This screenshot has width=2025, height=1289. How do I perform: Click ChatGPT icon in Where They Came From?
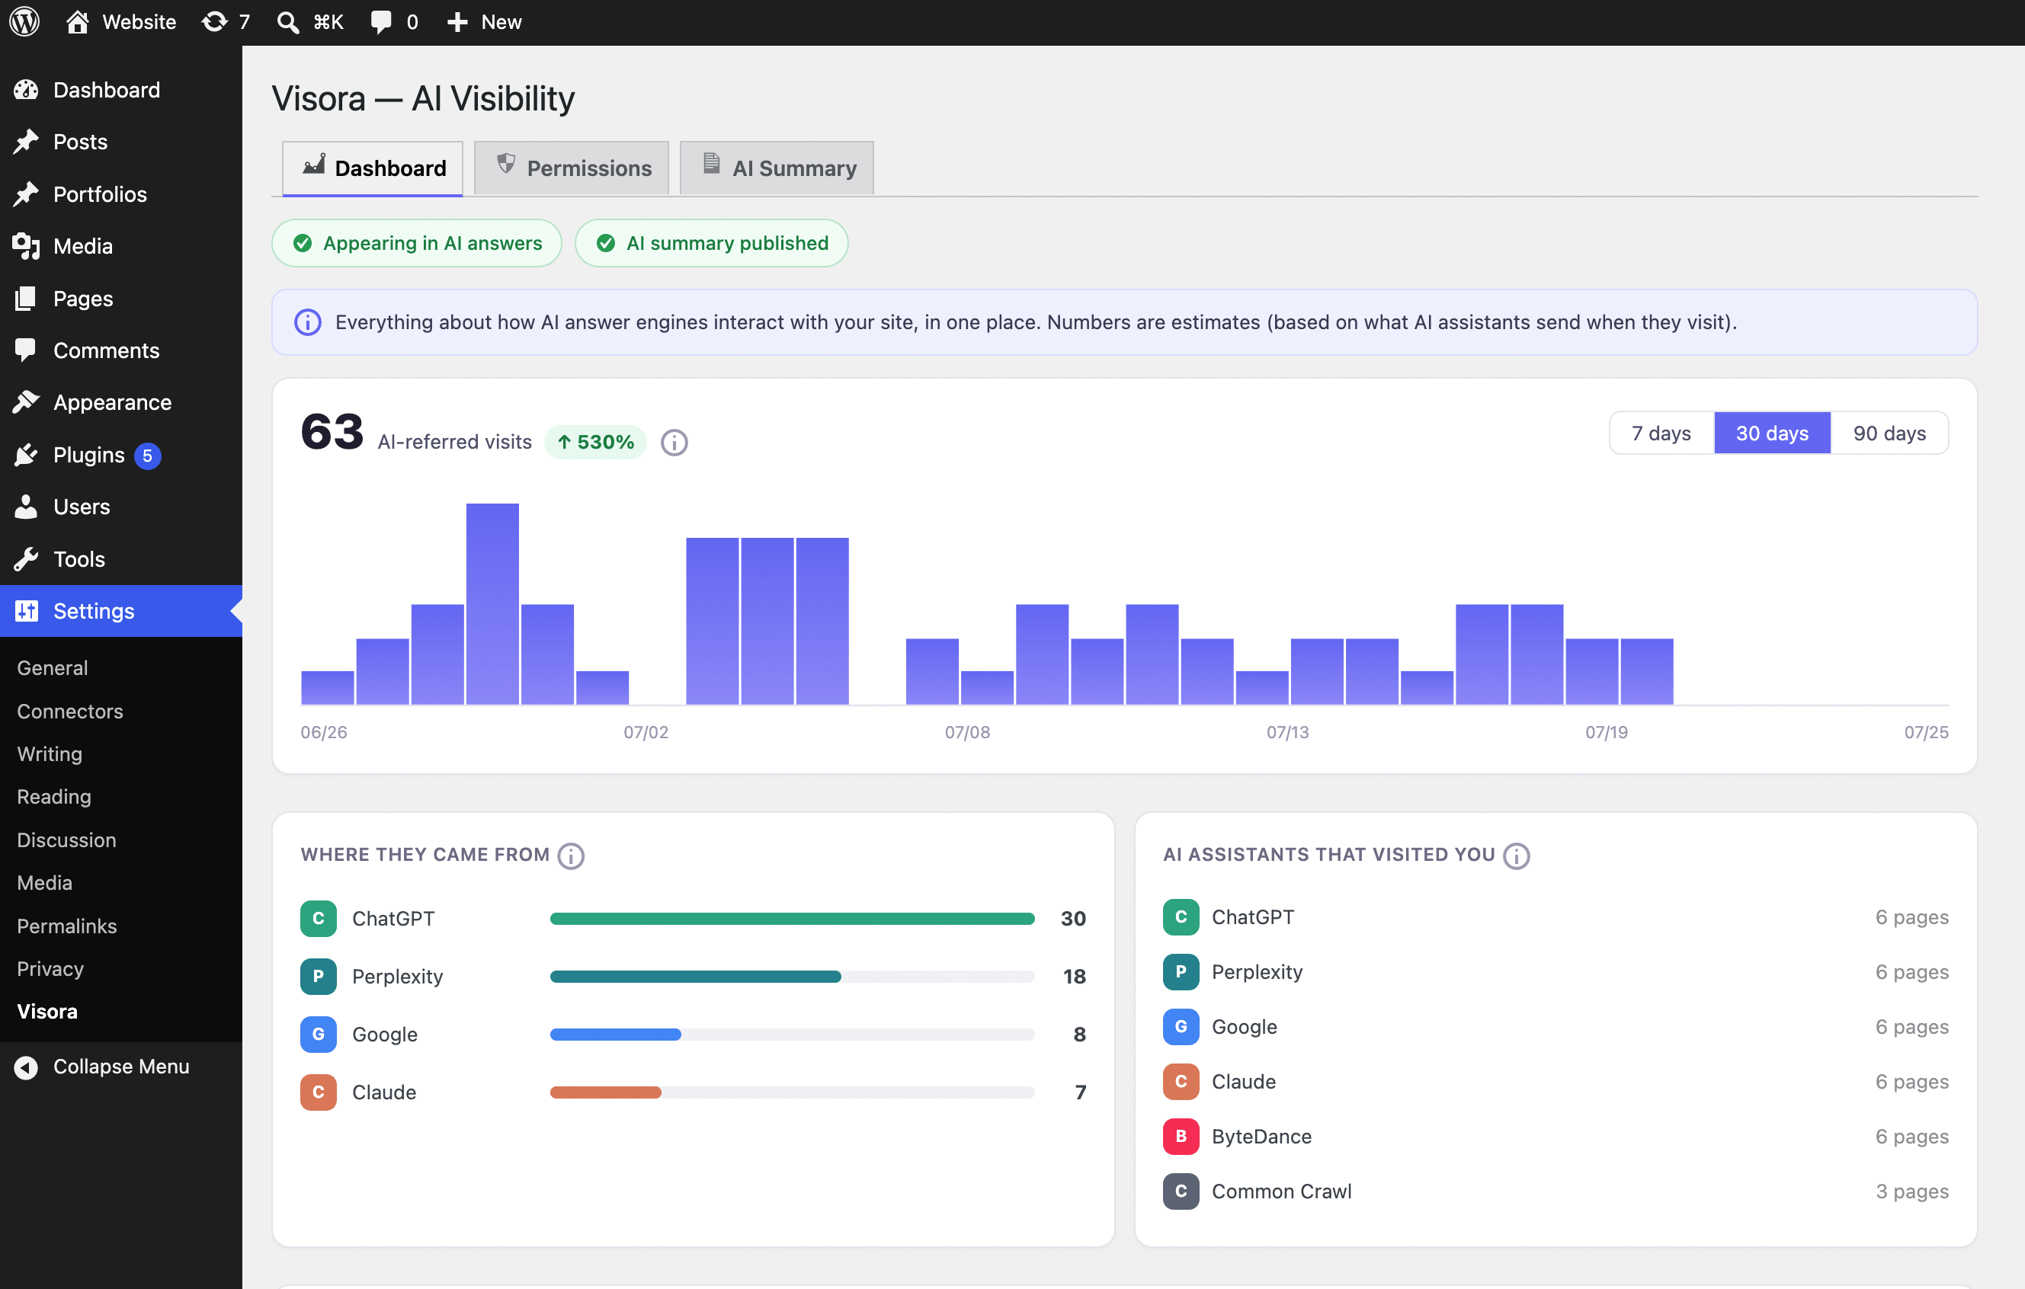click(x=319, y=918)
